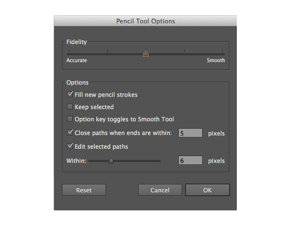Set Fidelity to the leftmost Accurate tick
Screen dimensions: 293x228
point(68,53)
